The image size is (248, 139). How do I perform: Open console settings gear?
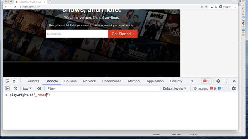click(x=234, y=88)
